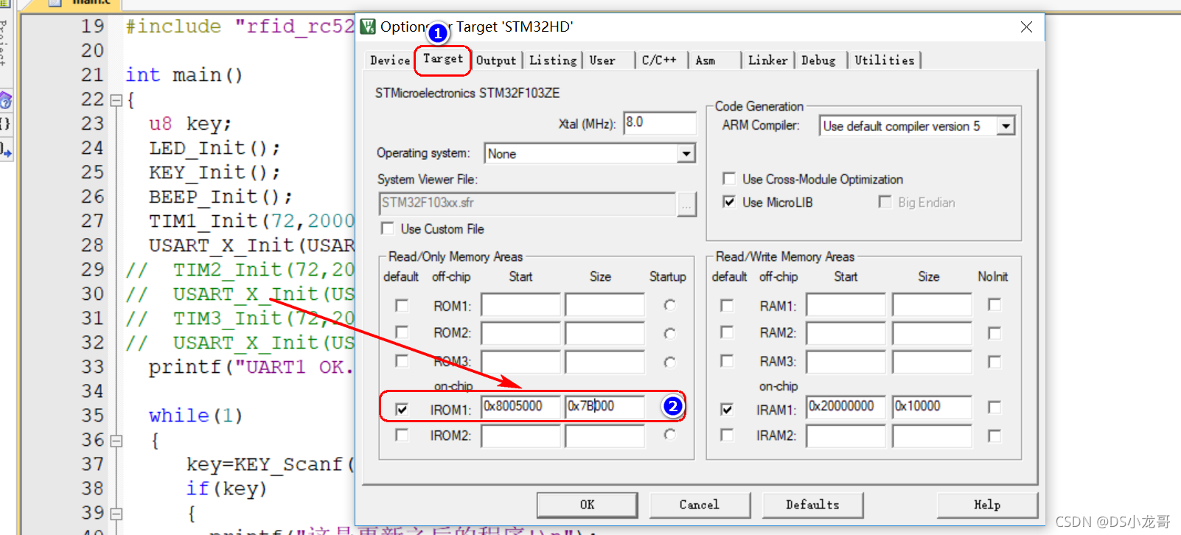Screen dimensions: 1181x535
Task: Enable NoInit for IRAM1
Action: click(994, 407)
